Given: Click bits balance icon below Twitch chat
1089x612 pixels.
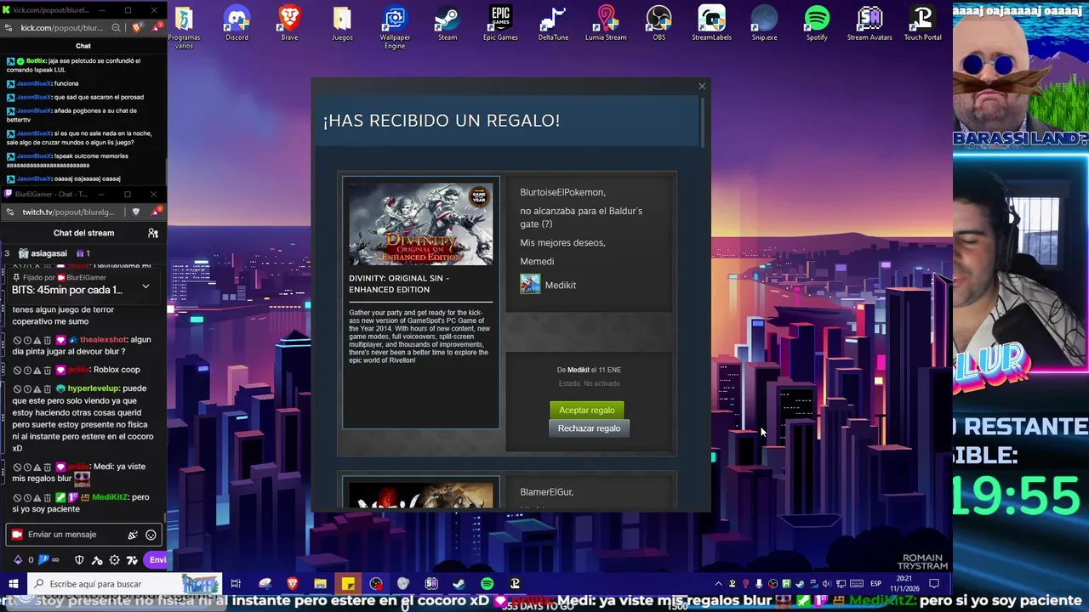Looking at the screenshot, I should point(18,560).
